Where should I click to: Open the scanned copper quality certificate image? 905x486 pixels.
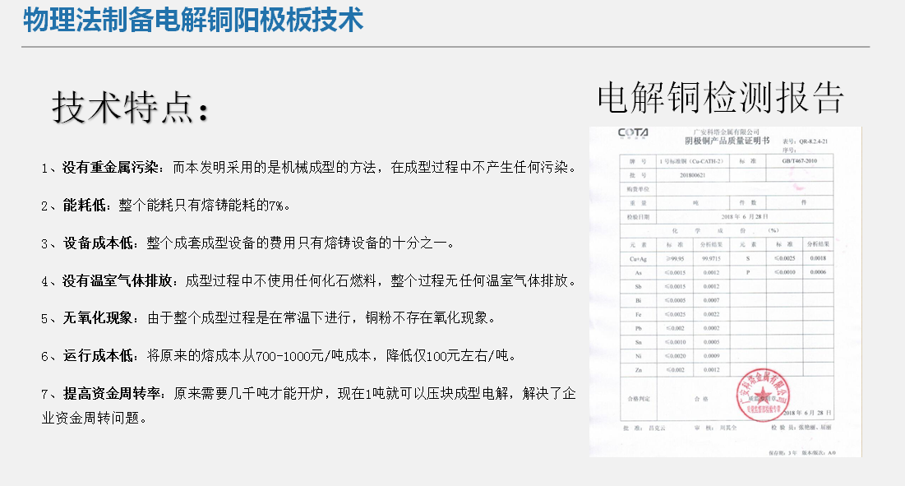coord(726,291)
